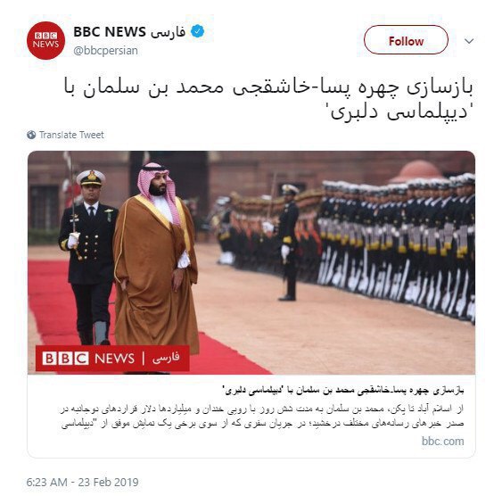This screenshot has height=496, width=502.
Task: Click the bold Persian article headline in card
Action: pos(343,391)
